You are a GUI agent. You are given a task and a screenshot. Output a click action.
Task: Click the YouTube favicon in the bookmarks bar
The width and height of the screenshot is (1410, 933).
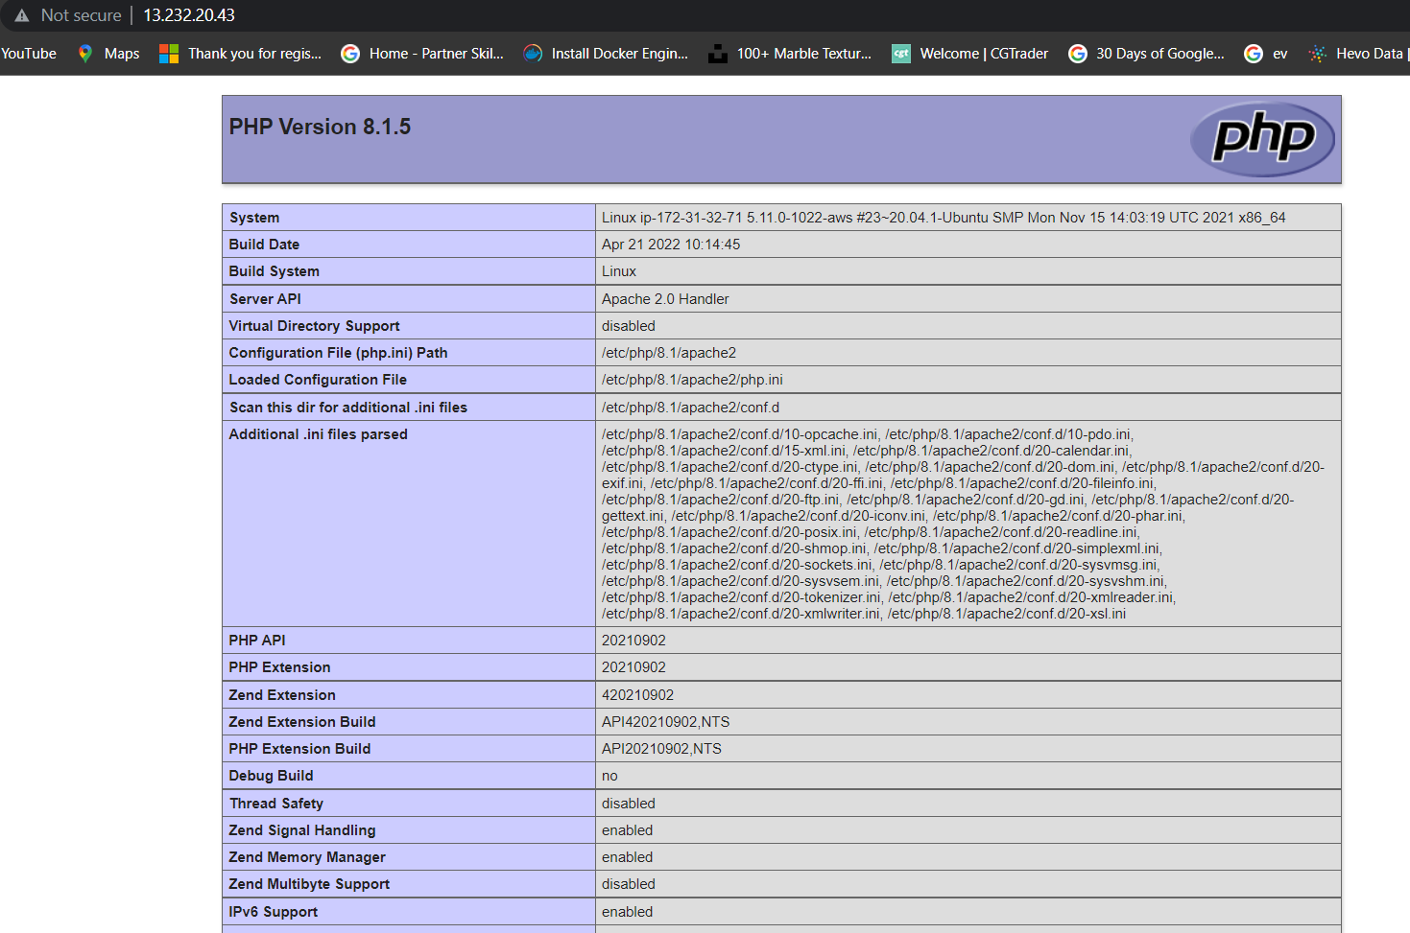click(x=4, y=53)
